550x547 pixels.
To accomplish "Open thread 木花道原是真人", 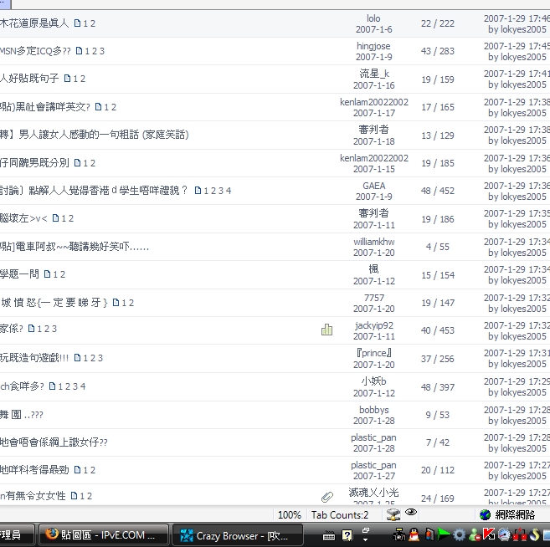I will tap(34, 23).
